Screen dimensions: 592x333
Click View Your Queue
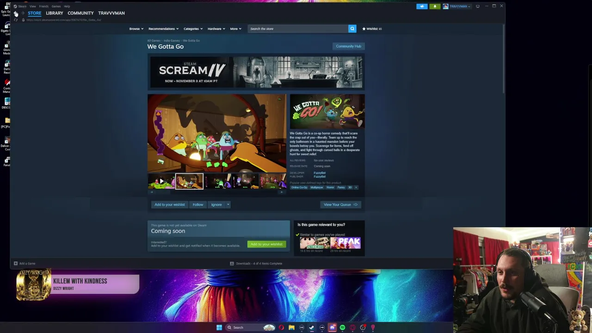click(341, 204)
